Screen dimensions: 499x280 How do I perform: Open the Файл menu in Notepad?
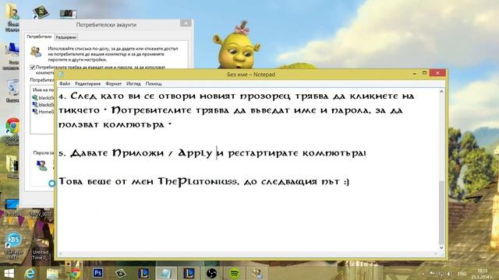pos(65,84)
